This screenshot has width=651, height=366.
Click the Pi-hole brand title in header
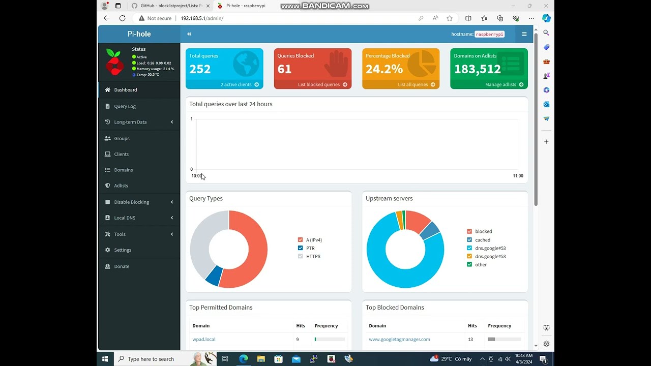[139, 34]
